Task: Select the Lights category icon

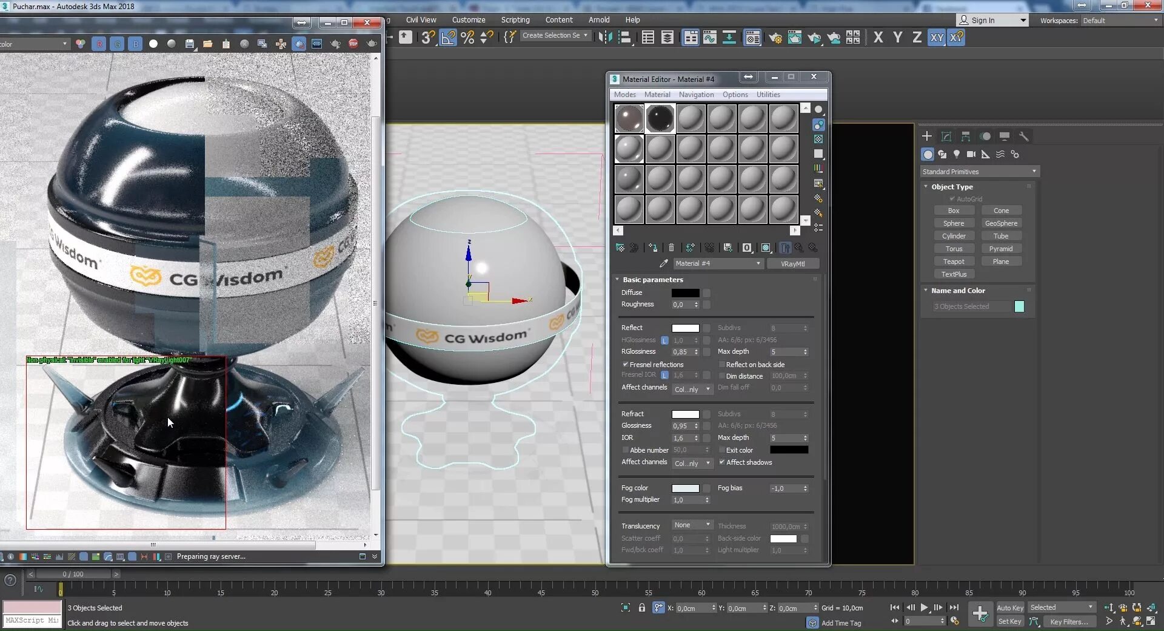Action: (x=957, y=154)
